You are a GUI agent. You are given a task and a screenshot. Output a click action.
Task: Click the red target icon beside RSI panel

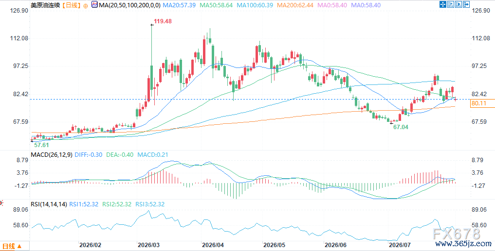[x=1, y=203]
